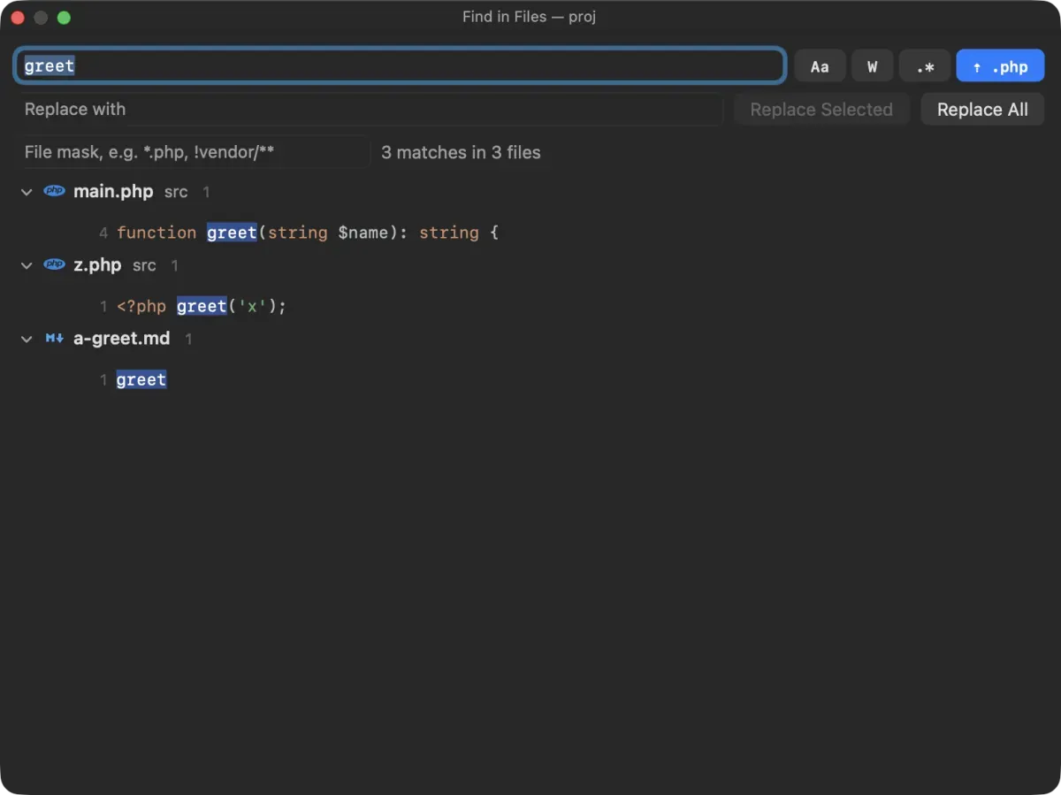1061x795 pixels.
Task: Click the PHP file icon beside main.php
Action: coord(54,191)
